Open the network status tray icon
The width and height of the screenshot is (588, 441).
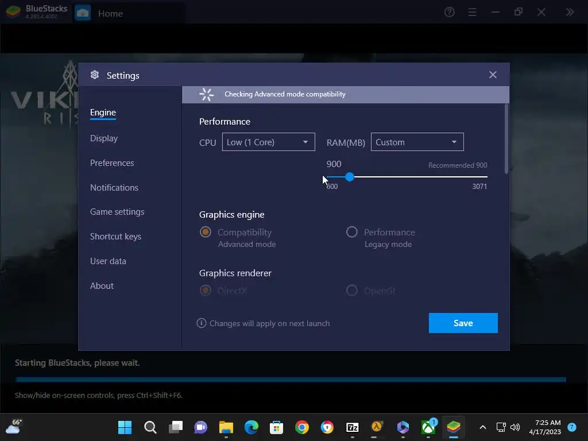[501, 427]
